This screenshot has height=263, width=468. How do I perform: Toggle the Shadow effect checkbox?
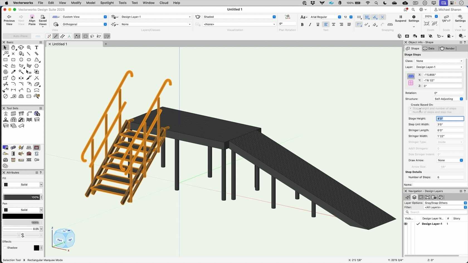coord(5,247)
